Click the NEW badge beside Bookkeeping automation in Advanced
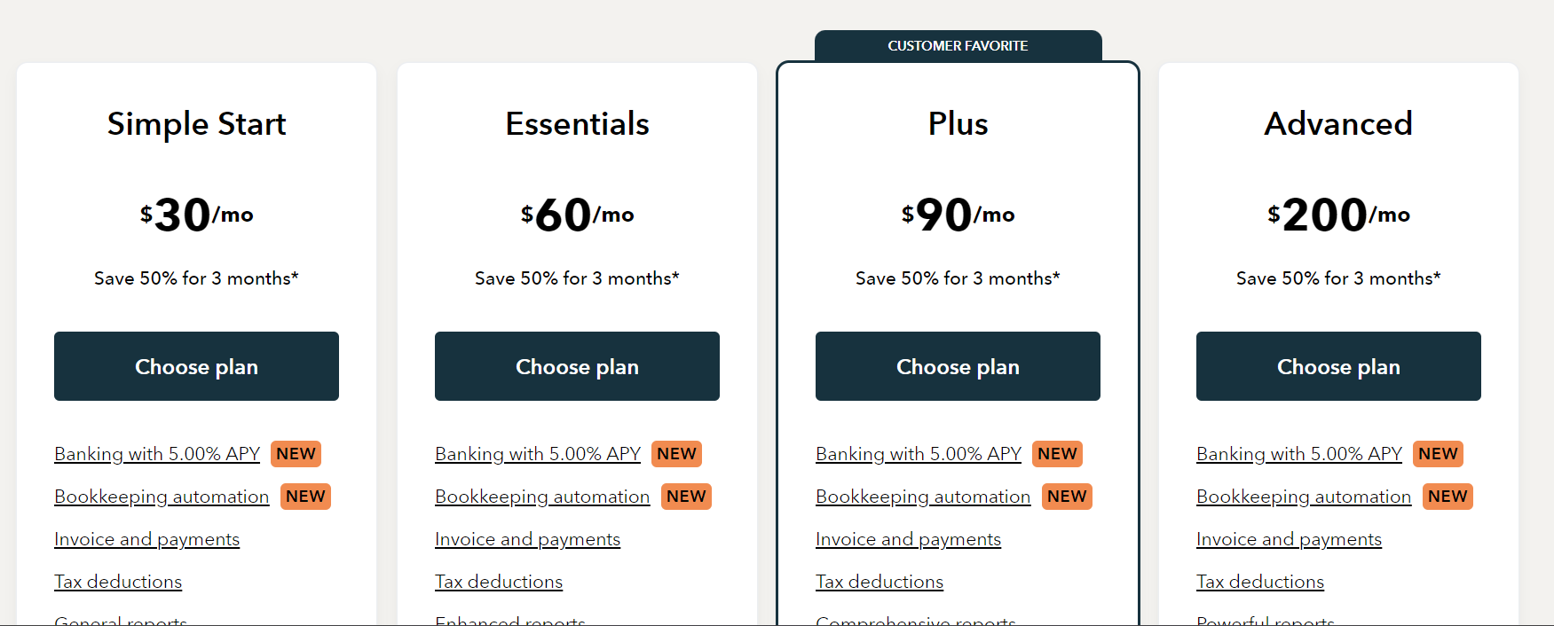The height and width of the screenshot is (626, 1554). point(1448,497)
